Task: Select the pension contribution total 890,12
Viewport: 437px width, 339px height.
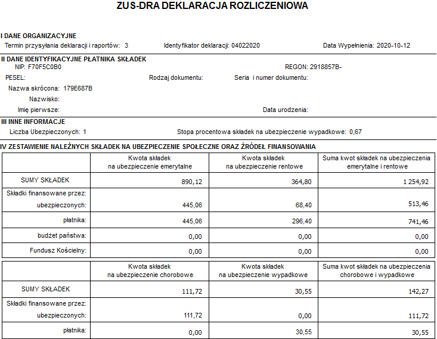Action: pos(191,182)
